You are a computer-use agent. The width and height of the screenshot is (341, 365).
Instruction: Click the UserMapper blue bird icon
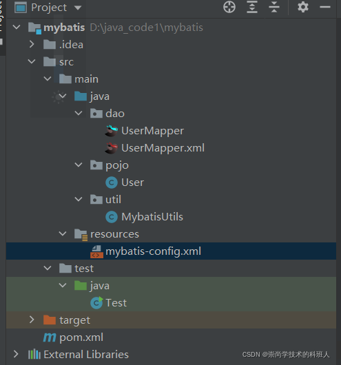click(112, 131)
